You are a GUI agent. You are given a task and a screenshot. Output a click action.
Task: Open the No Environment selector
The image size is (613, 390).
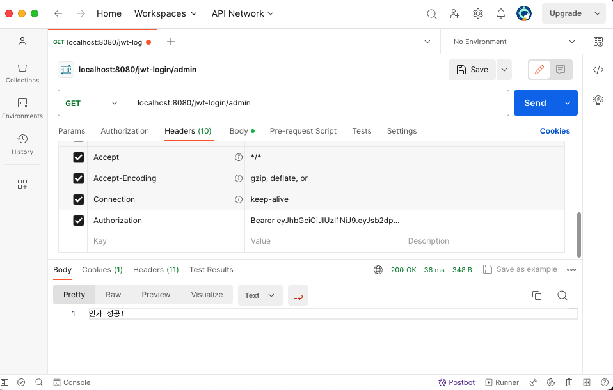(514, 42)
